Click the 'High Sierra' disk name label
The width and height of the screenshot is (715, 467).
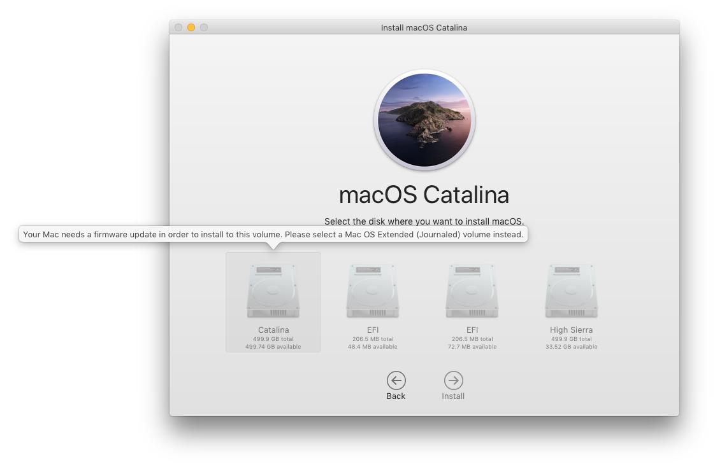[x=572, y=330]
